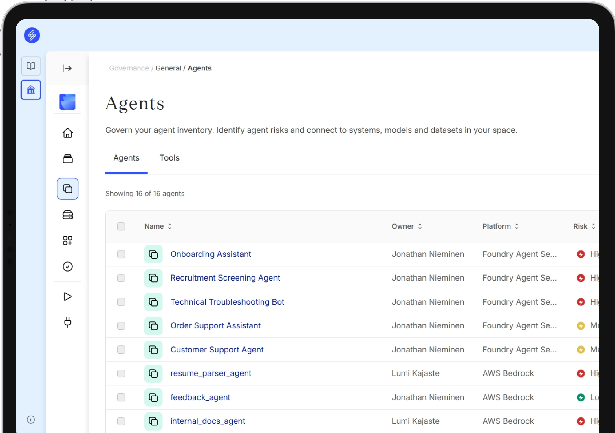Screen dimensions: 615x433
Task: Click the info circle icon
Action: point(31,419)
